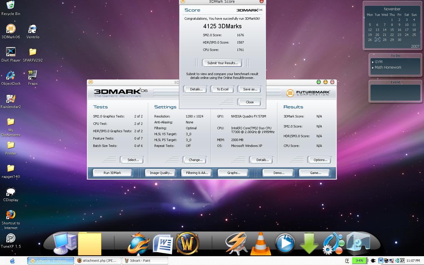Select the NVIDIA Quadro FX 570M text
Screen dimensions: 424x265
pos(249,116)
